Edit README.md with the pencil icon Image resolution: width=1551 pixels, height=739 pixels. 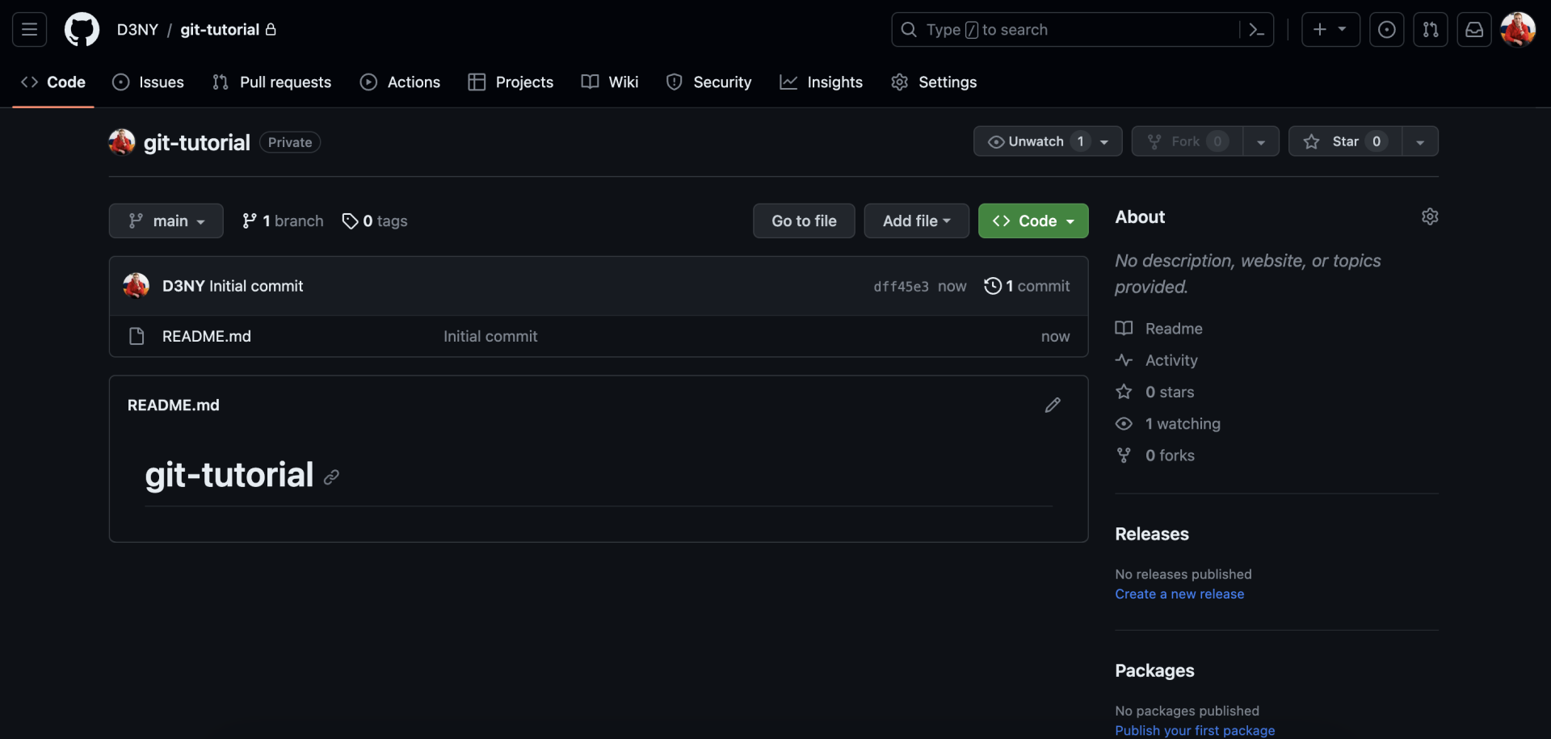click(1052, 405)
